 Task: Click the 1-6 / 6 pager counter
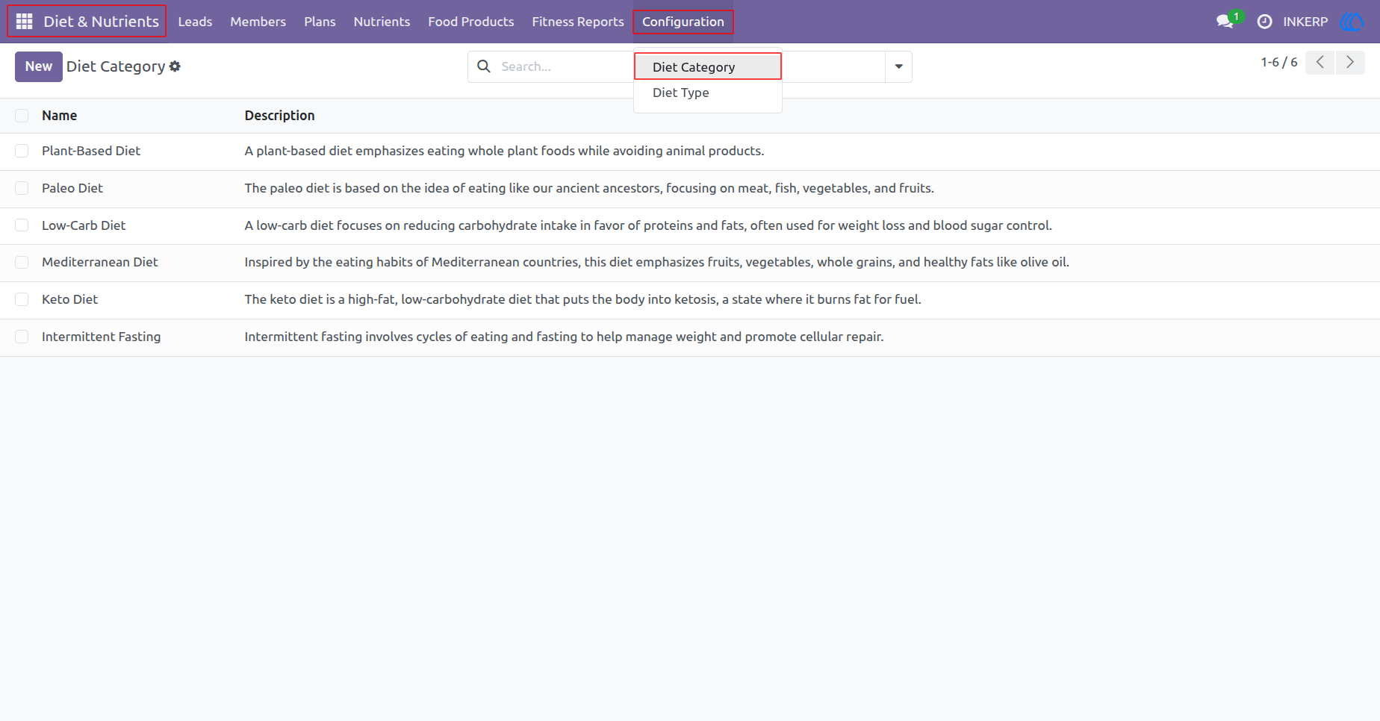click(x=1278, y=63)
